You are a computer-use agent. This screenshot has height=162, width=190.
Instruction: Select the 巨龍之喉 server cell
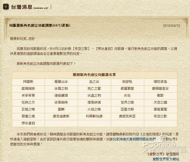(x=28, y=110)
